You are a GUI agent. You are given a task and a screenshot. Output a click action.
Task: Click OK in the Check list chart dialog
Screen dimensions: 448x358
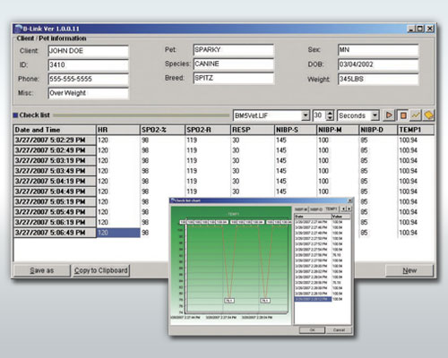[x=312, y=330]
